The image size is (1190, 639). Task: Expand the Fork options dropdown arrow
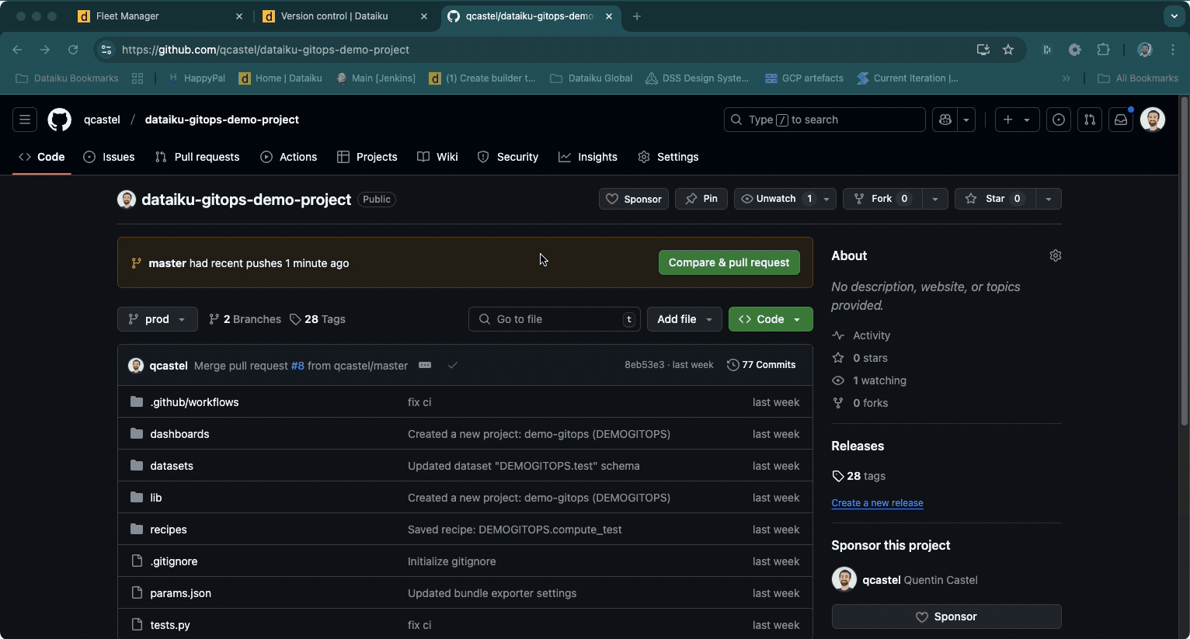(x=935, y=199)
